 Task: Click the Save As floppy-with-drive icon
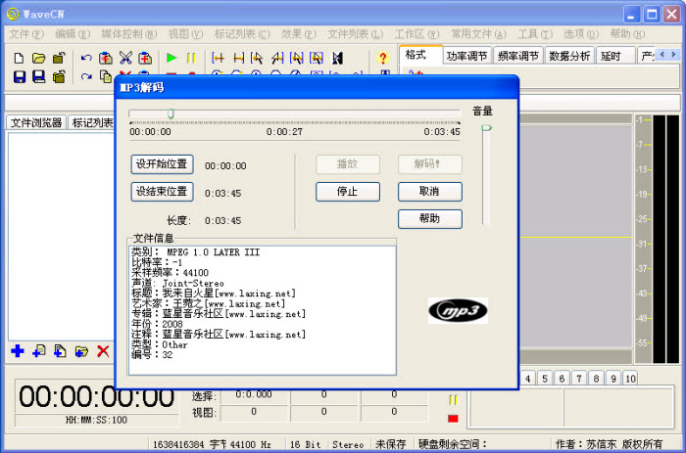pyautogui.click(x=39, y=77)
